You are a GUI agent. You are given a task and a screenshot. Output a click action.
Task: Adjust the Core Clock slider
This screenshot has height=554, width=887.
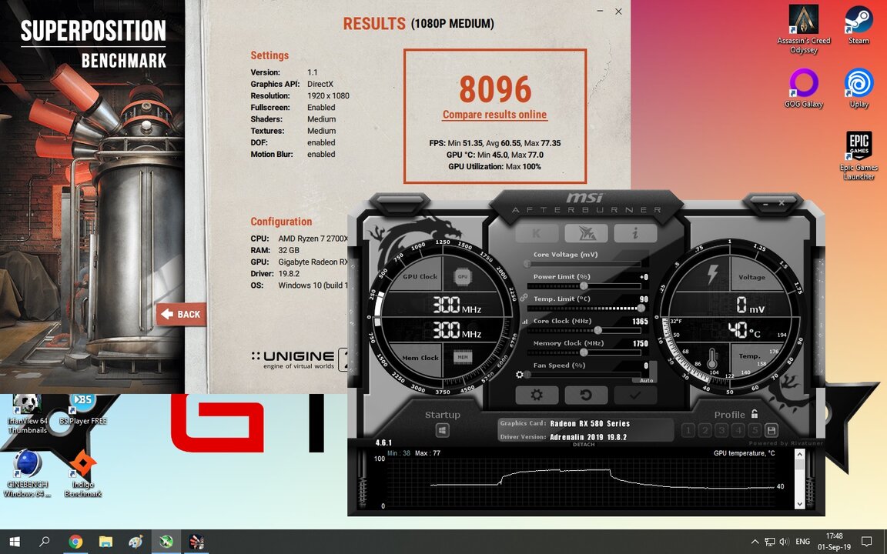[584, 330]
